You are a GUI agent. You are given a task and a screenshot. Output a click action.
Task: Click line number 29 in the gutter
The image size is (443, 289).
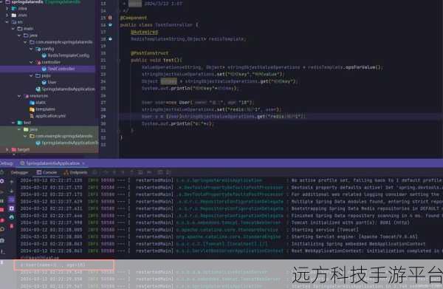[x=103, y=117]
